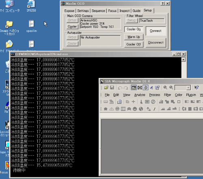Click the double chevron icon in the bottom toolbar row

pyautogui.click(x=129, y=109)
